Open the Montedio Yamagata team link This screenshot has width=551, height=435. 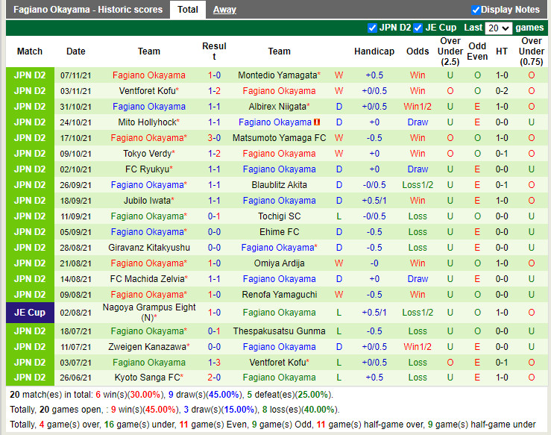(x=277, y=75)
